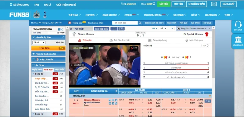244x117 pixels.
Task: Open the Ngân Hàng bank widget
Action: tap(238, 41)
